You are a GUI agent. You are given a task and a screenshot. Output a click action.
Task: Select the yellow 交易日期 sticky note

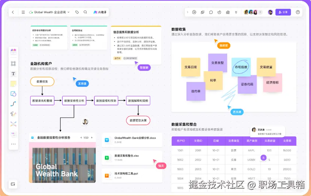190,67
